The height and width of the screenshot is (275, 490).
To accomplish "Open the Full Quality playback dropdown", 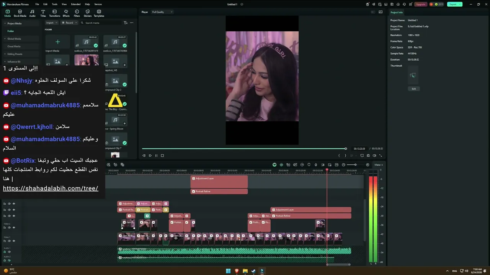I will (162, 12).
